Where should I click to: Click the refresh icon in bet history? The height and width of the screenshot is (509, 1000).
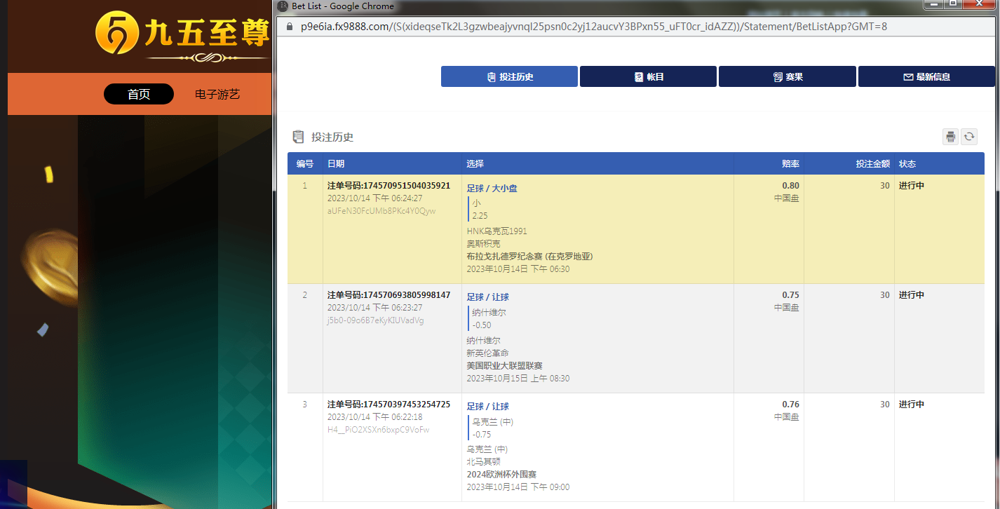pyautogui.click(x=969, y=137)
